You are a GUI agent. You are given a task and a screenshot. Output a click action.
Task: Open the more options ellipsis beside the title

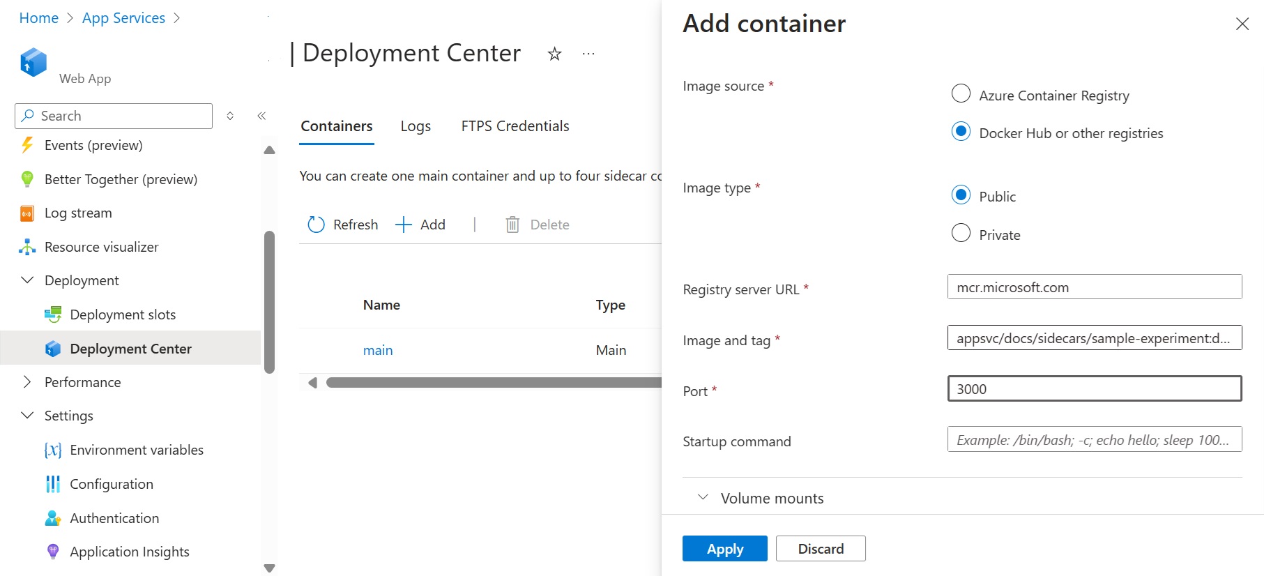[x=588, y=54]
